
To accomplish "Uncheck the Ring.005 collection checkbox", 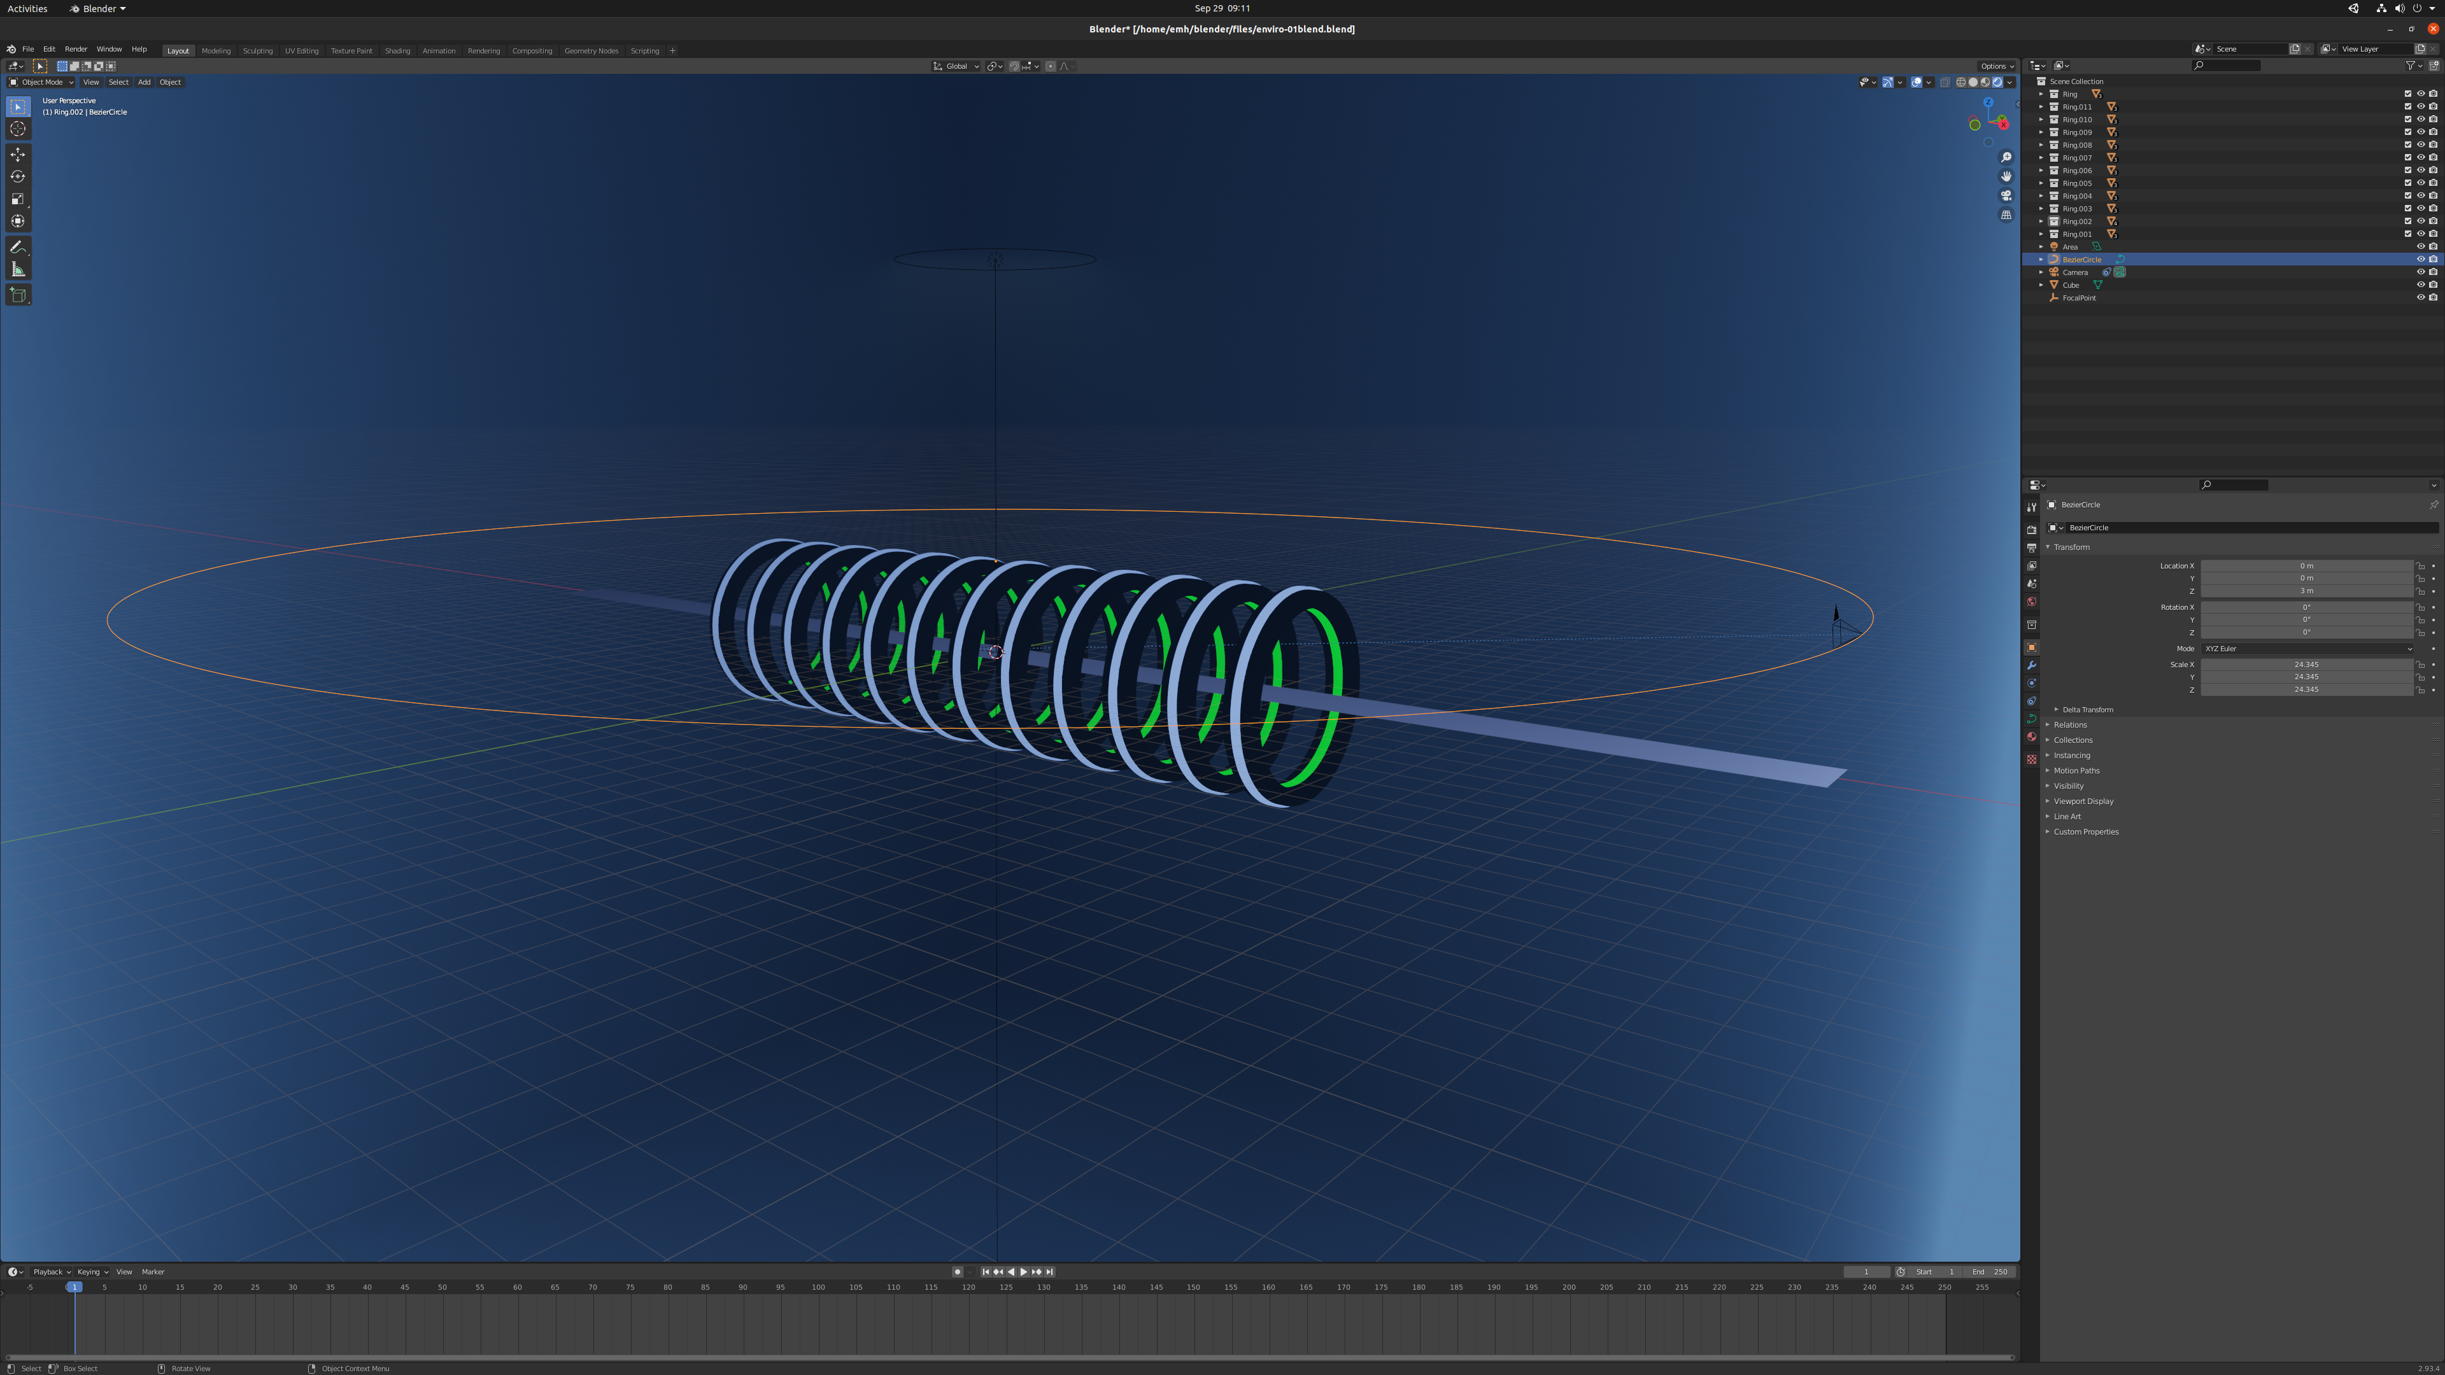I will point(2408,183).
